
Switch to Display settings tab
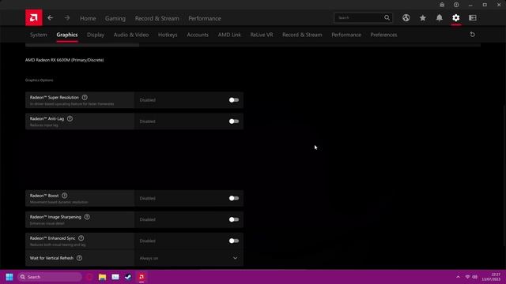[x=96, y=35]
